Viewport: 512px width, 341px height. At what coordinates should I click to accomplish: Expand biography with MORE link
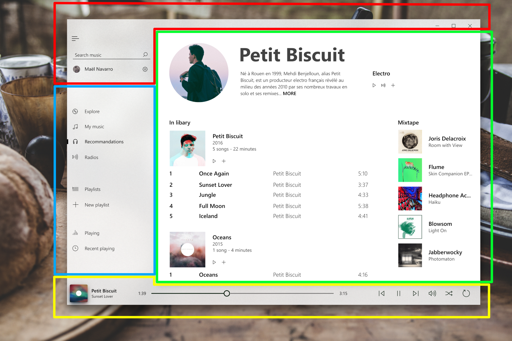click(290, 93)
